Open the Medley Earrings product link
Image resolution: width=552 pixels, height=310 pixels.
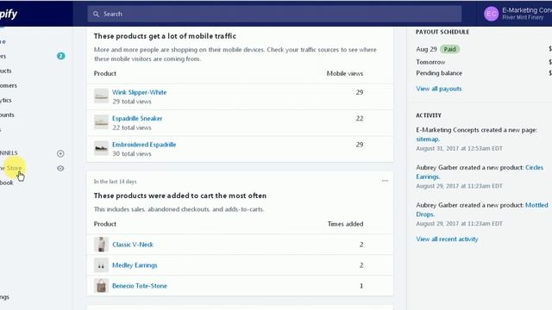(135, 265)
